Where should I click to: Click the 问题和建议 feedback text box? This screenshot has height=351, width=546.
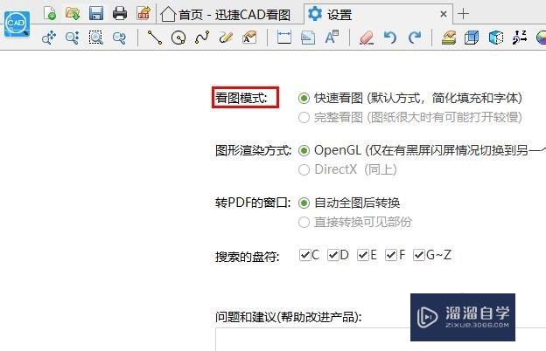coord(381,339)
